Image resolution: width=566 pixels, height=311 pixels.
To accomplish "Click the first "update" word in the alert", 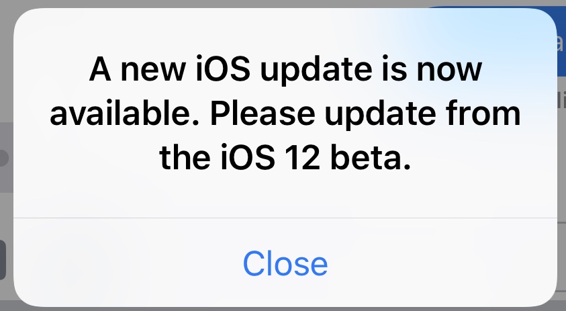I will (316, 71).
